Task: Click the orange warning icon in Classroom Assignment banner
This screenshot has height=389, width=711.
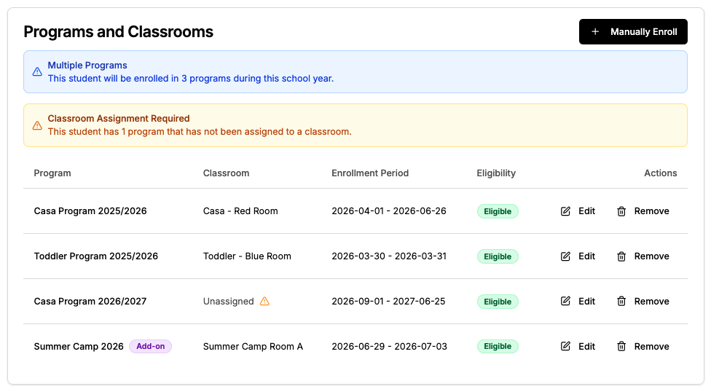Action: [x=37, y=125]
